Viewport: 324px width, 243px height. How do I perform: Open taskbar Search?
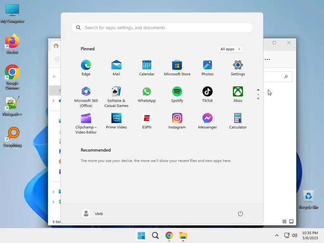click(155, 235)
